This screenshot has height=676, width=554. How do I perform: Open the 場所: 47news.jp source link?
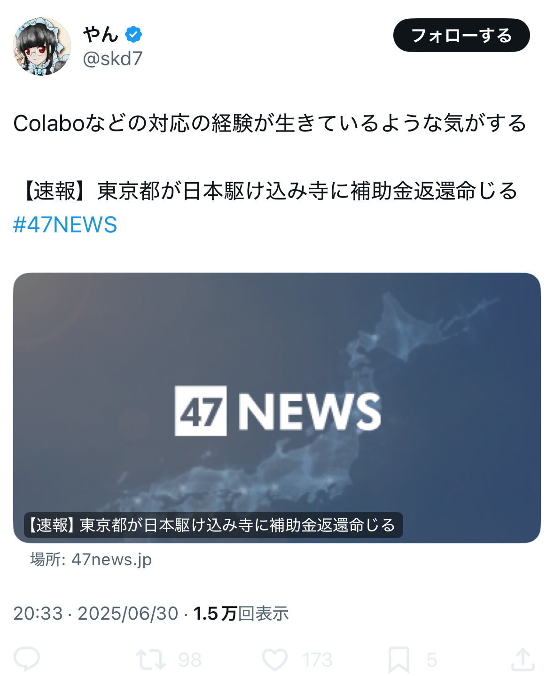91,560
